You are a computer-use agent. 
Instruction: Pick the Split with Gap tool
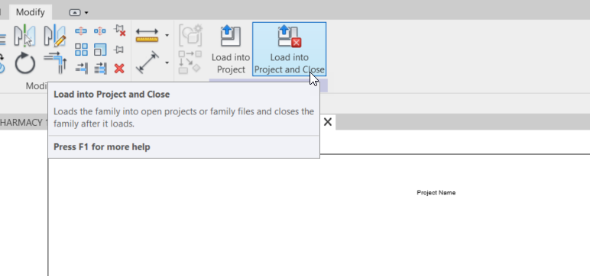point(99,30)
